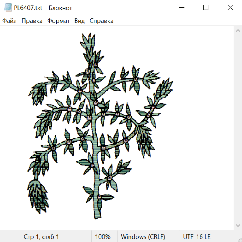The height and width of the screenshot is (242, 242).
Task: Close the Блокнот window
Action: pos(230,8)
